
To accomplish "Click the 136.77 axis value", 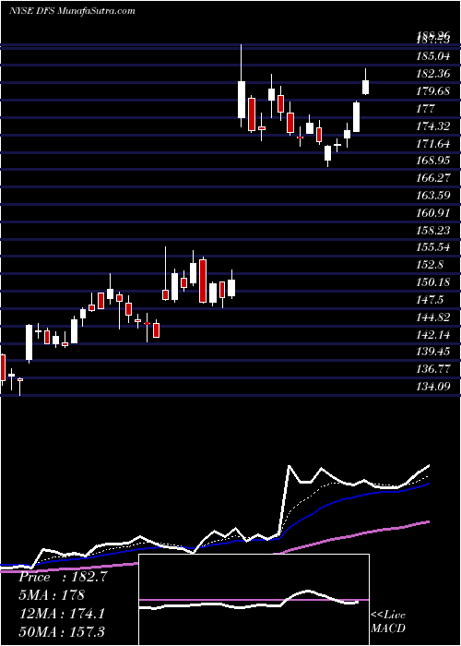I will [x=433, y=369].
